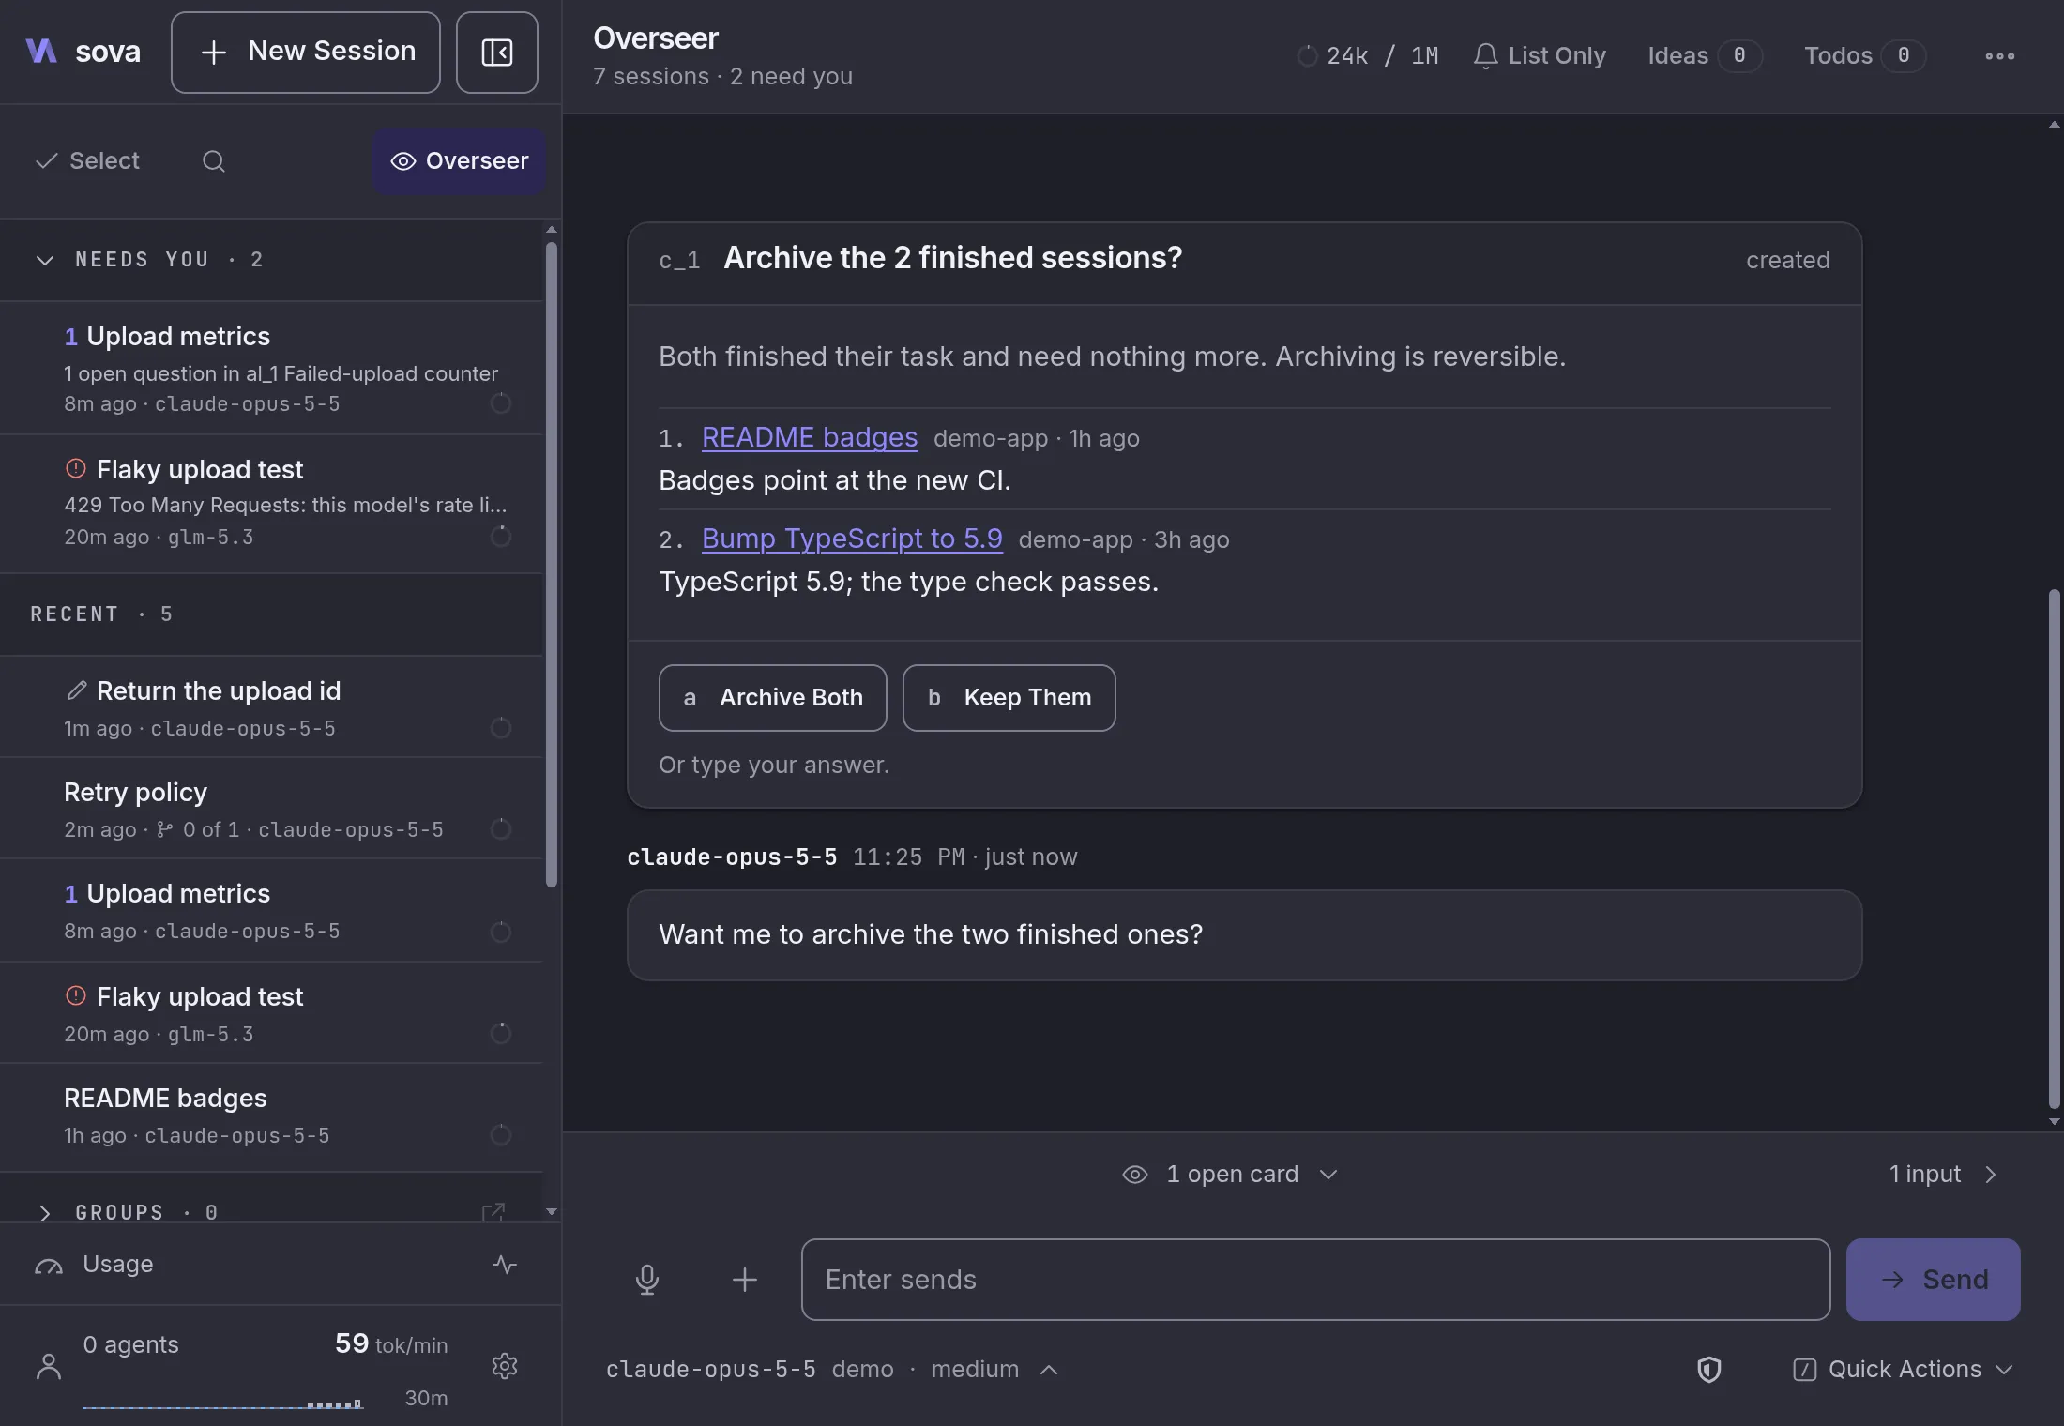This screenshot has height=1426, width=2064.
Task: Open the session search magnifier
Action: coord(214,161)
